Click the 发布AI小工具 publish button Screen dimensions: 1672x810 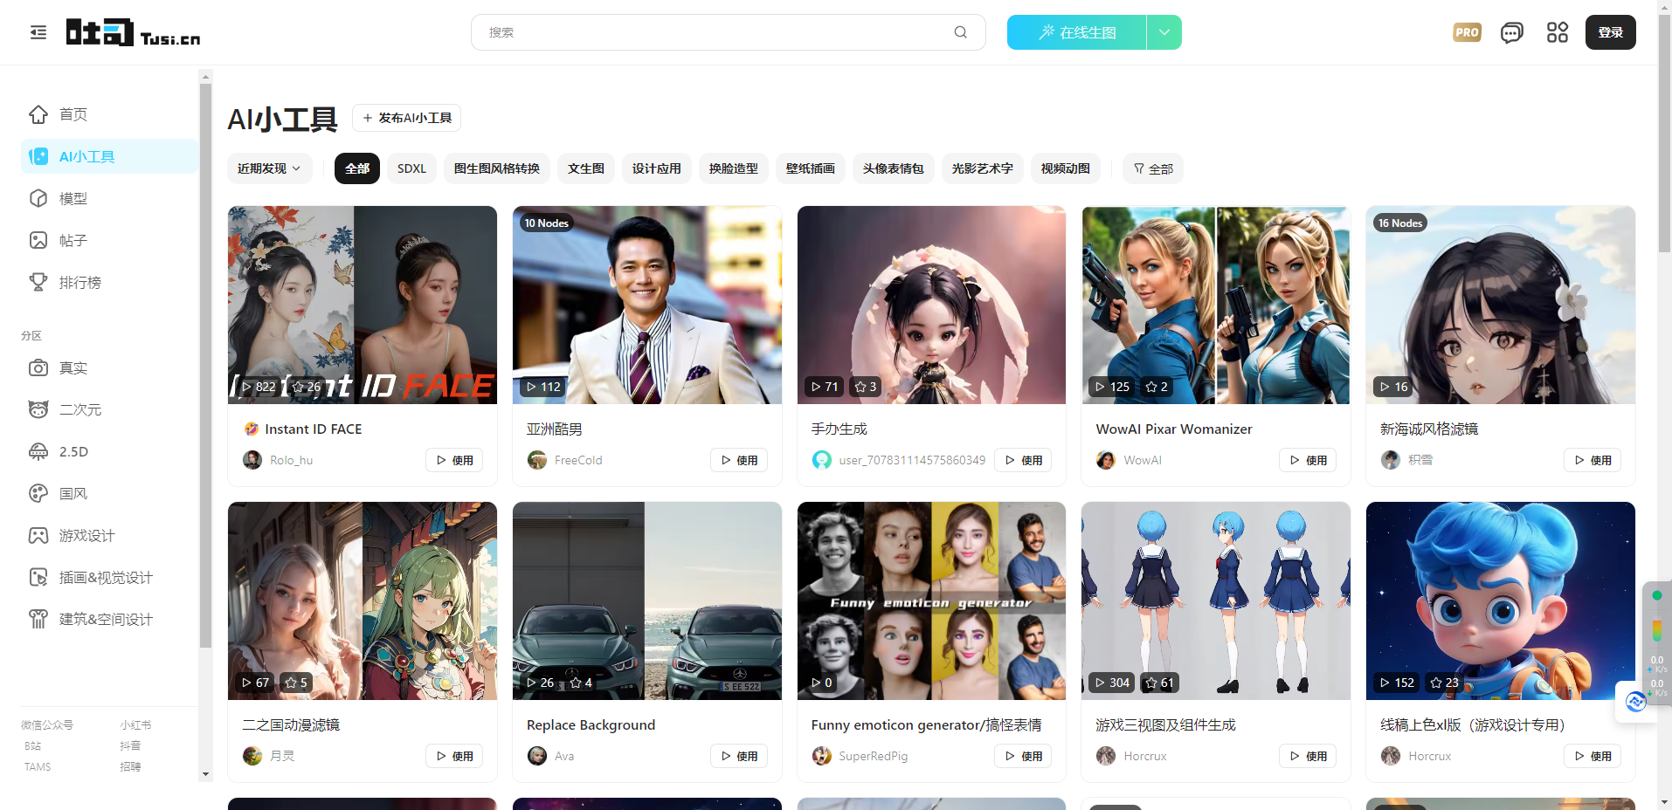[406, 117]
